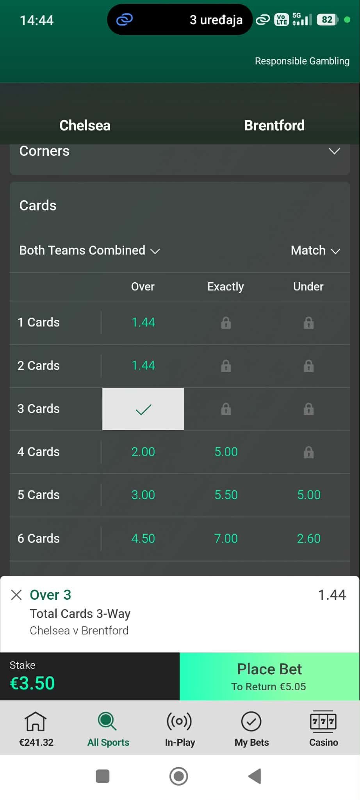Deselect the checked Over 3 Cards cell
360x800 pixels.
coord(143,409)
